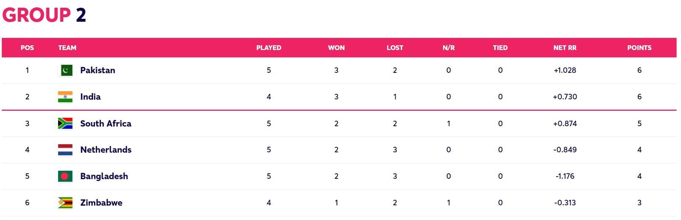The width and height of the screenshot is (681, 220).
Task: Click the India flag icon
Action: [x=65, y=97]
